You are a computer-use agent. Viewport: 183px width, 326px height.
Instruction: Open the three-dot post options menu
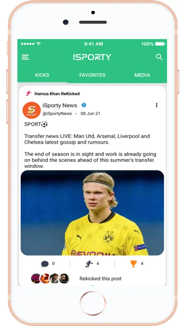tap(157, 105)
